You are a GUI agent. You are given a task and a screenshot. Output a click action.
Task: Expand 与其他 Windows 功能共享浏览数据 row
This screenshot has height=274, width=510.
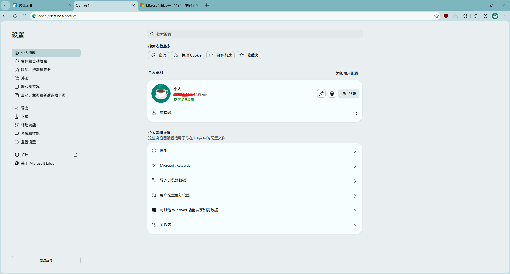(255, 210)
